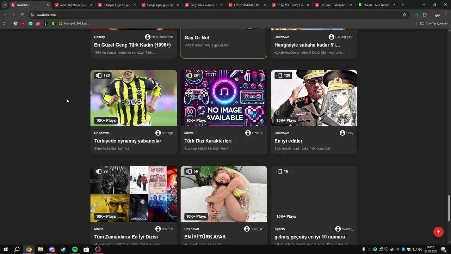Screen dimensions: 451x254
Task: Click the Bluetooth icon in system tray
Action: pos(403,249)
